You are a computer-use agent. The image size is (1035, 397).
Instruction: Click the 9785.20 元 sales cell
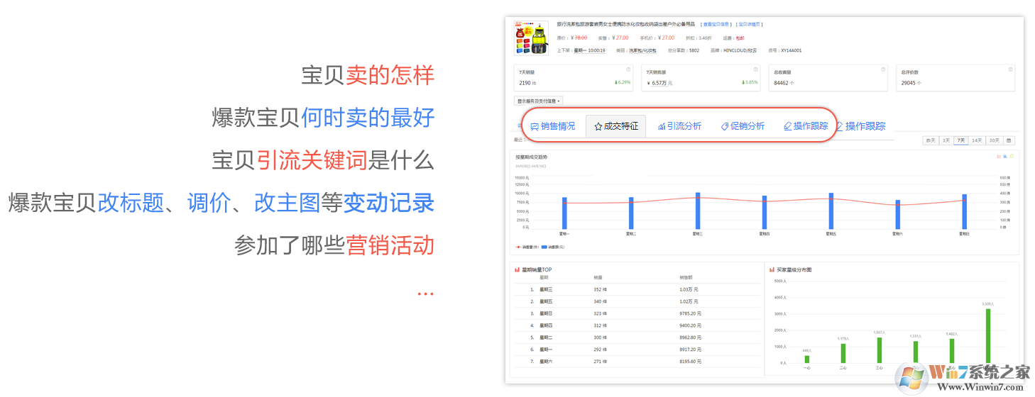coord(689,313)
